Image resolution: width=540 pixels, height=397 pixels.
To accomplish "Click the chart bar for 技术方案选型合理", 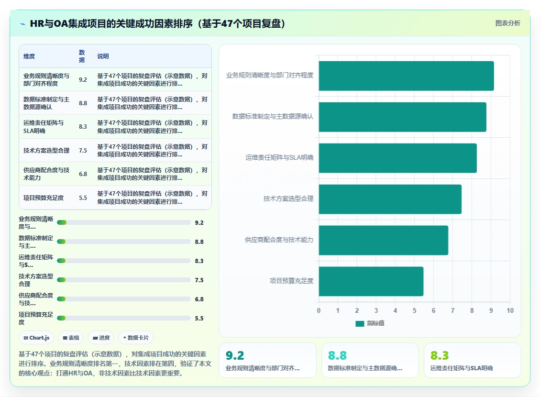I will click(390, 199).
